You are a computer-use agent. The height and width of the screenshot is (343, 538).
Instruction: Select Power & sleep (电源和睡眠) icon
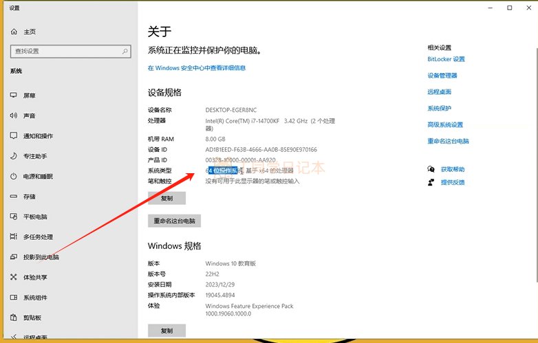pyautogui.click(x=14, y=176)
